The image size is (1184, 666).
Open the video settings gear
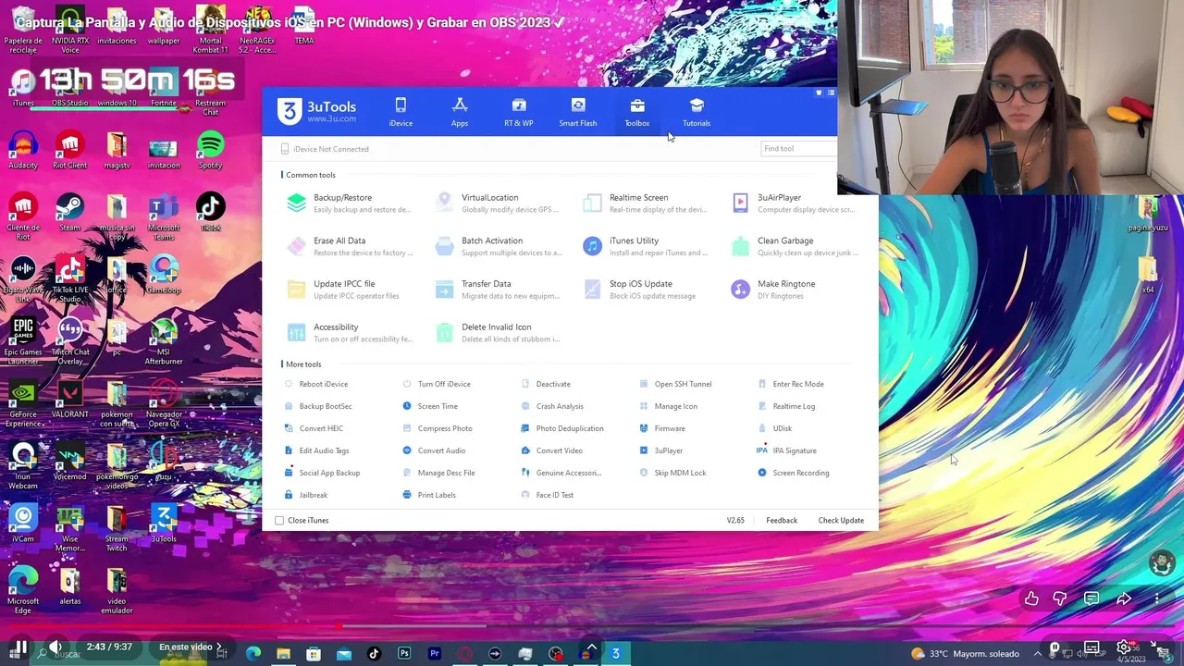1124,647
